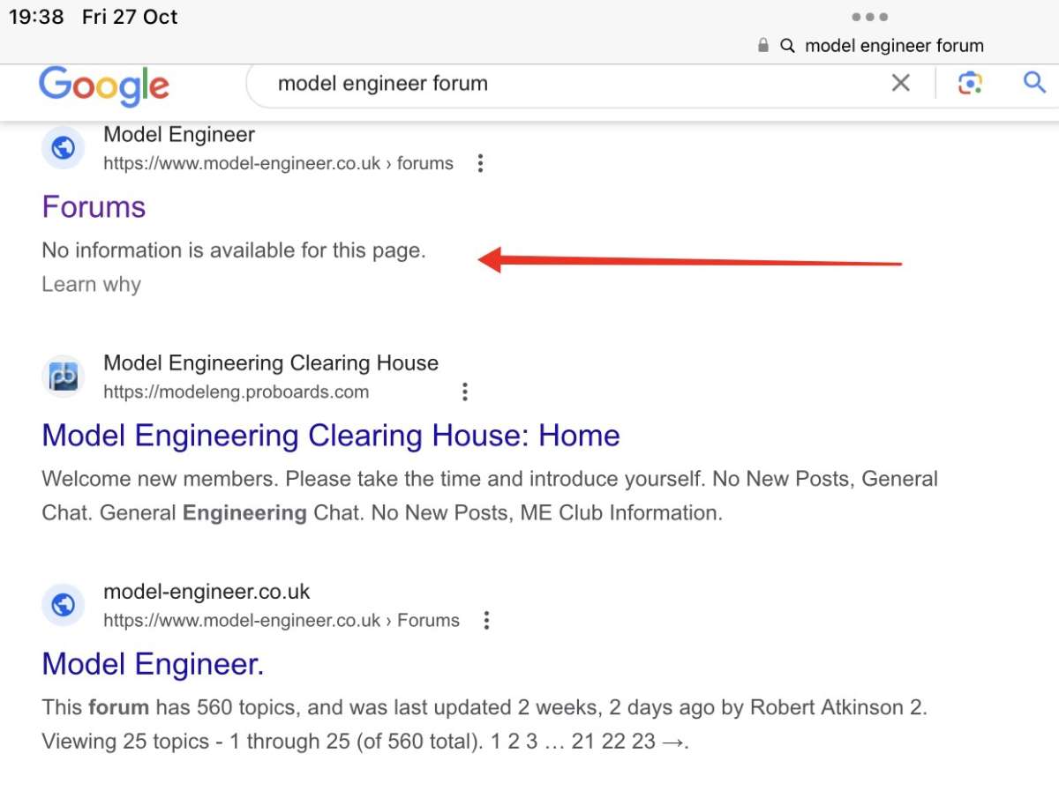Viewport: 1059px width, 791px height.
Task: Click the Model Engineer site name
Action: pyautogui.click(x=179, y=135)
